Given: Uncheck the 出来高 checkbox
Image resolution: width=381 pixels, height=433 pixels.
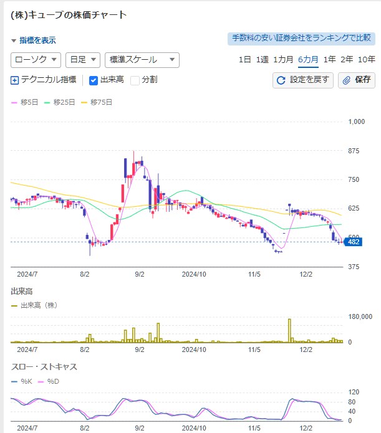Looking at the screenshot, I should (94, 80).
